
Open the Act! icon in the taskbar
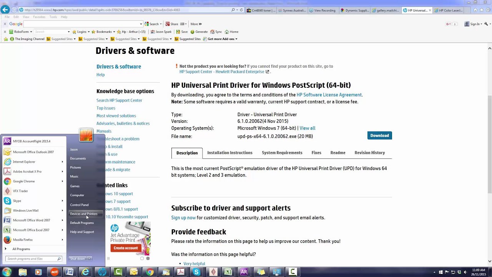(54, 272)
